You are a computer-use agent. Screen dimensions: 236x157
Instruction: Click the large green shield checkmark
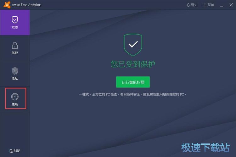click(x=133, y=45)
